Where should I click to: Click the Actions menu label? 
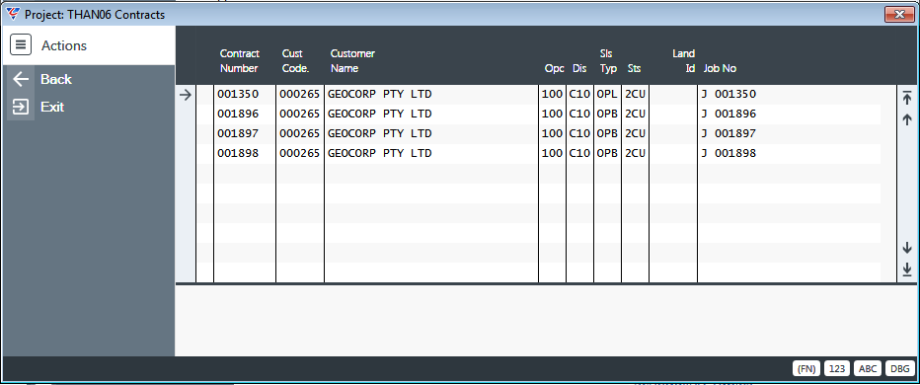tap(64, 45)
